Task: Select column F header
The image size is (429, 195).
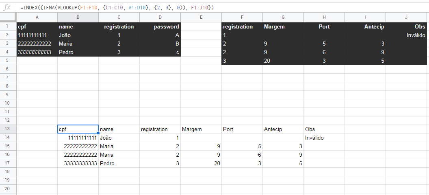Action: [242, 17]
